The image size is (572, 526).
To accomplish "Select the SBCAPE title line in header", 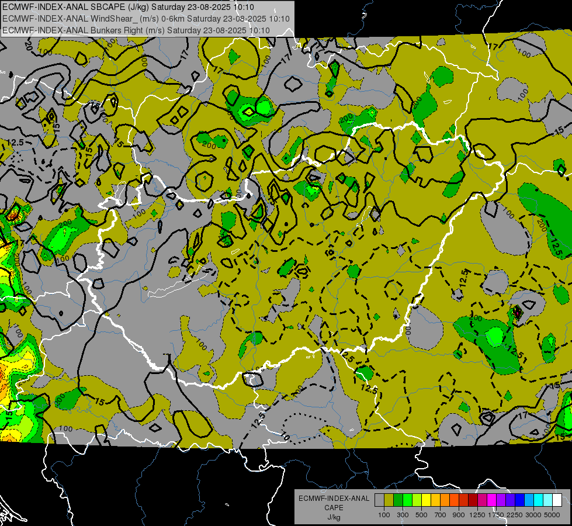I will coord(128,7).
